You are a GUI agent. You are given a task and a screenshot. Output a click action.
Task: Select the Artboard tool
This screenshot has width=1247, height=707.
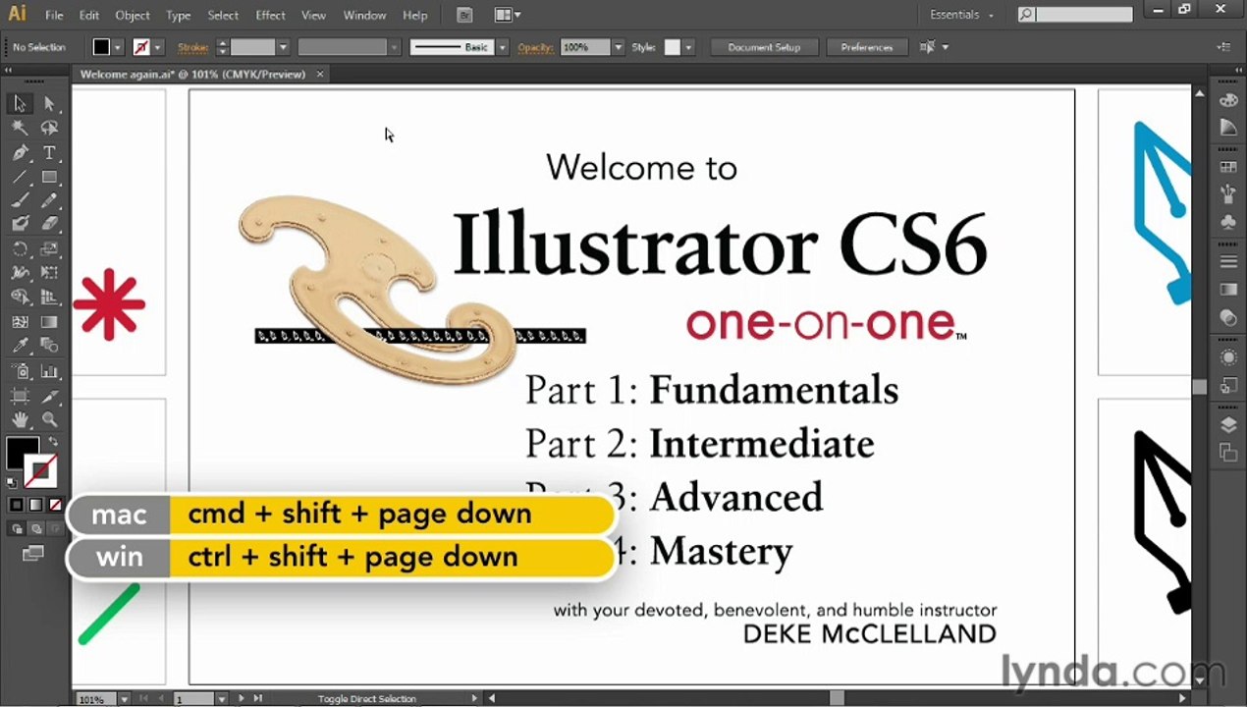pos(20,396)
